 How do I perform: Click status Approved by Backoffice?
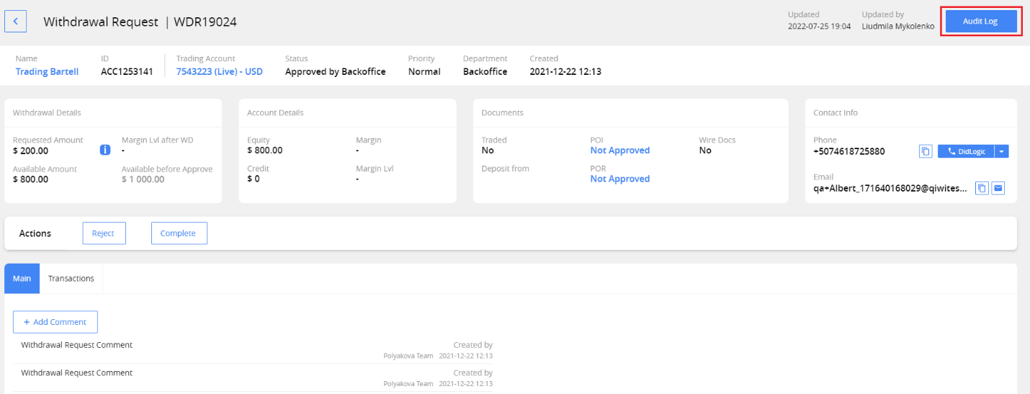tap(335, 71)
